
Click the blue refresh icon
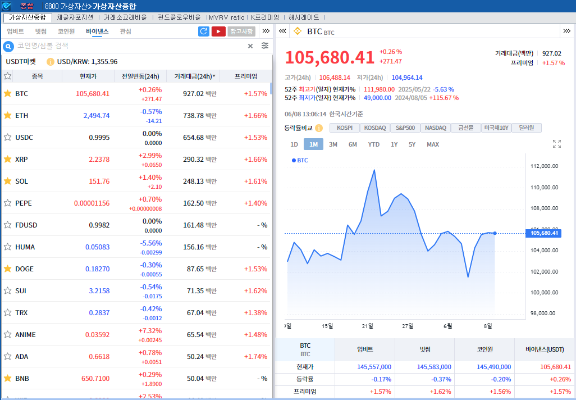pyautogui.click(x=204, y=31)
